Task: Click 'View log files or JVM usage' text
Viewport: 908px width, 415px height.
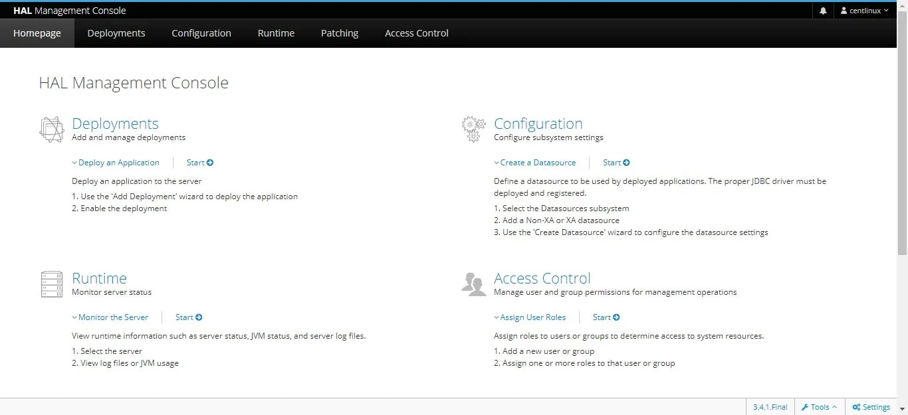Action: [x=130, y=363]
